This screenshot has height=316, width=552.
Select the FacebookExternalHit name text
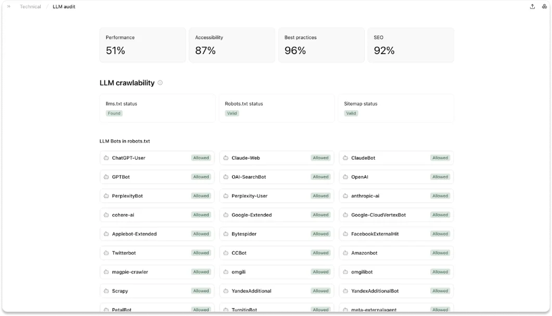[x=375, y=234]
